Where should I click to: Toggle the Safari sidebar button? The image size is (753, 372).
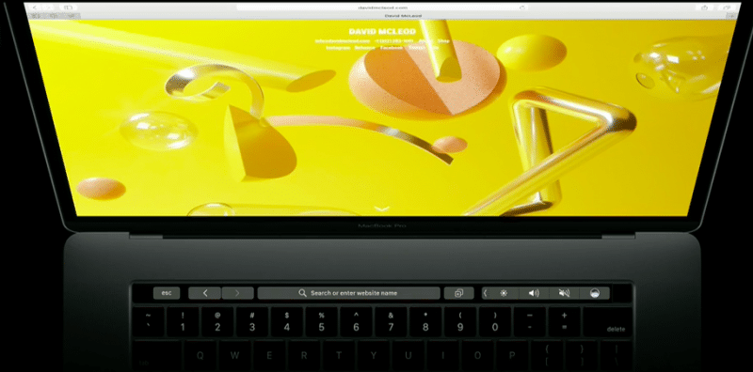(x=68, y=8)
